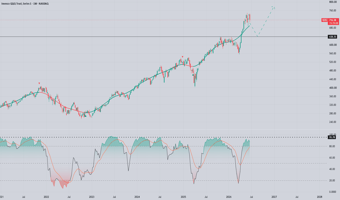Click the 800.00 label on price scale
The width and height of the screenshot is (340, 200).
[333, 2]
